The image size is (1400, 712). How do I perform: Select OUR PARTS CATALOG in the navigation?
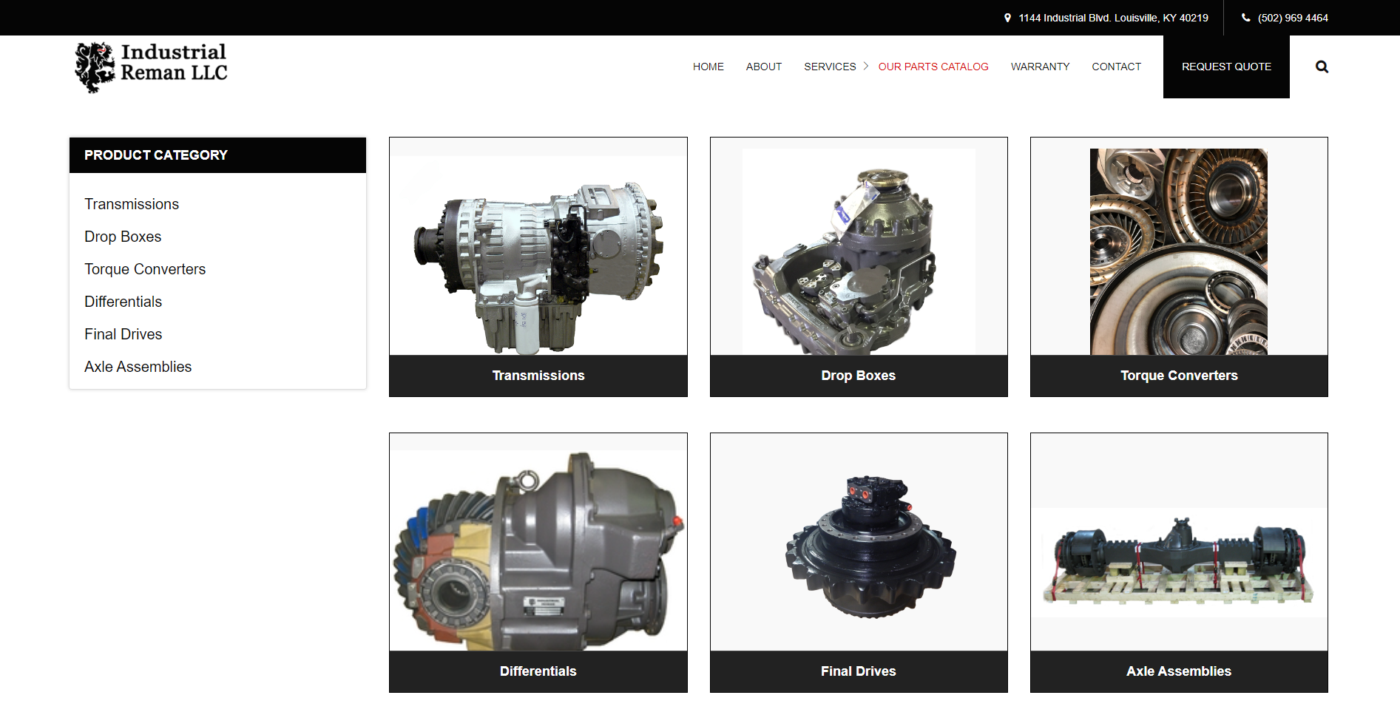(933, 67)
